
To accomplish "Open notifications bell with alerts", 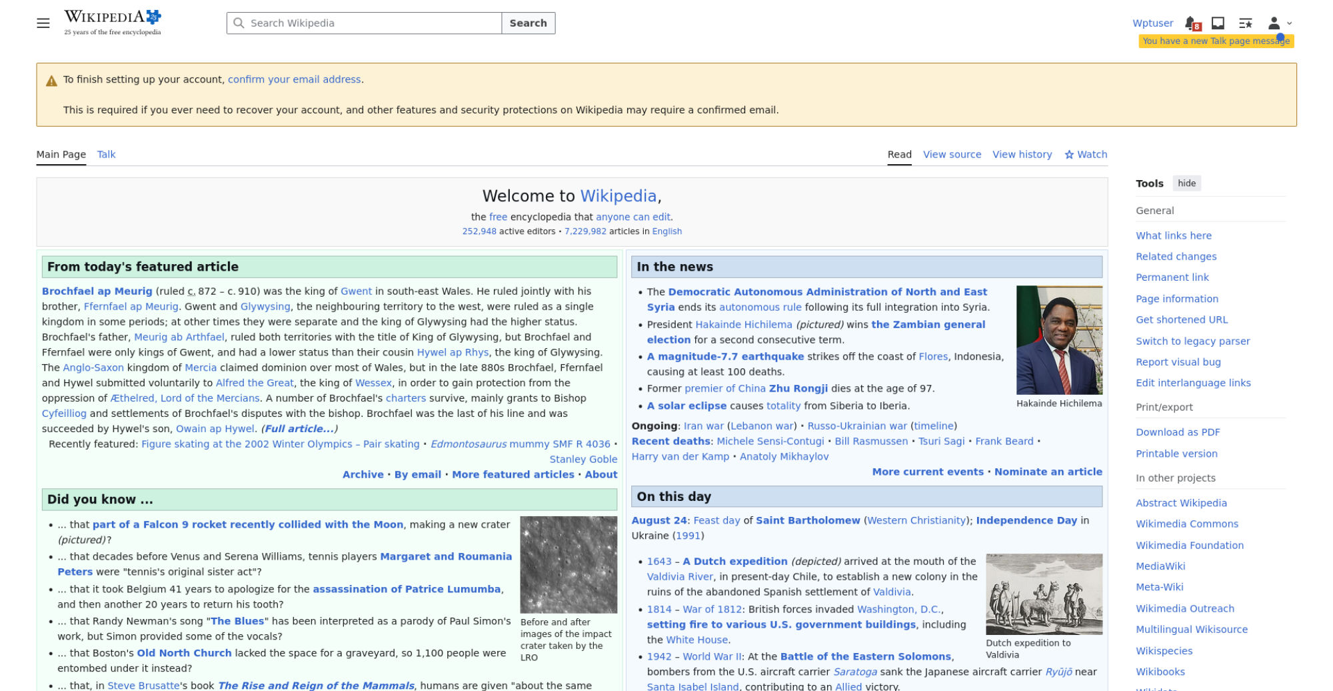I will (x=1192, y=23).
